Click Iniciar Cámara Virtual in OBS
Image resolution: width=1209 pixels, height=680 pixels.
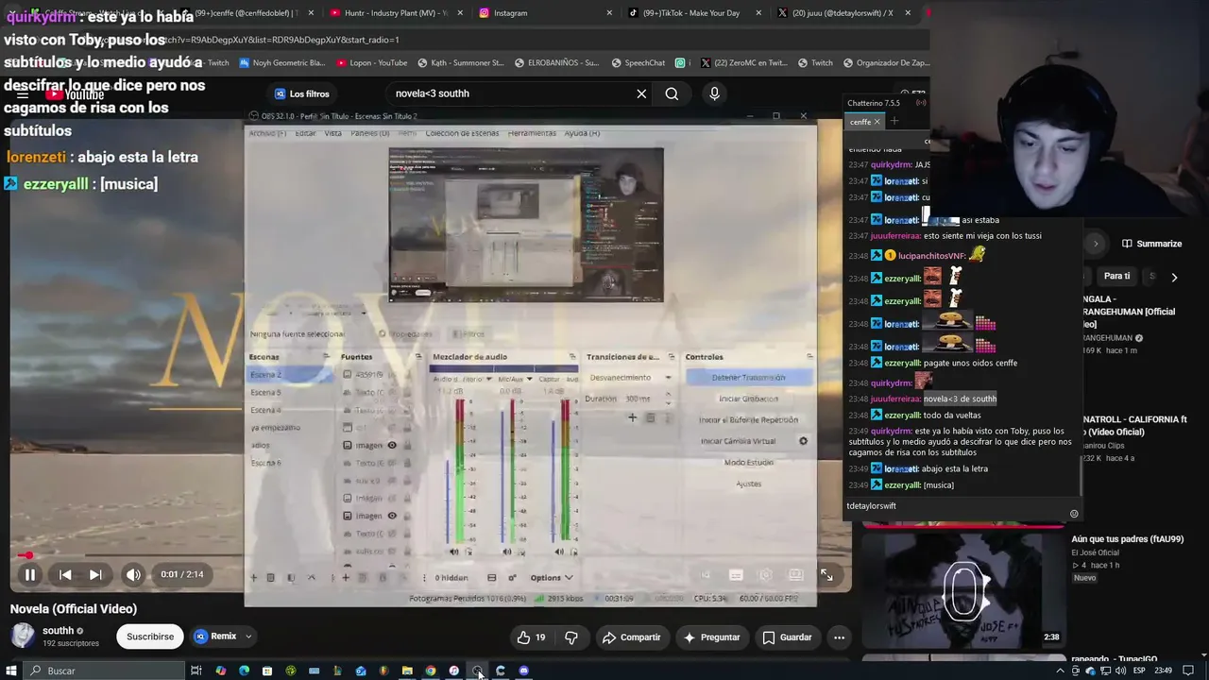(738, 441)
